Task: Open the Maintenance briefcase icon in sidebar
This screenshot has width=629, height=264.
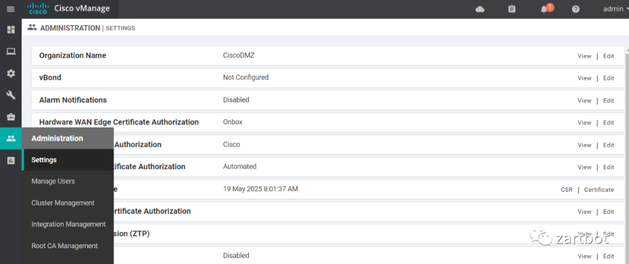Action: pos(10,117)
